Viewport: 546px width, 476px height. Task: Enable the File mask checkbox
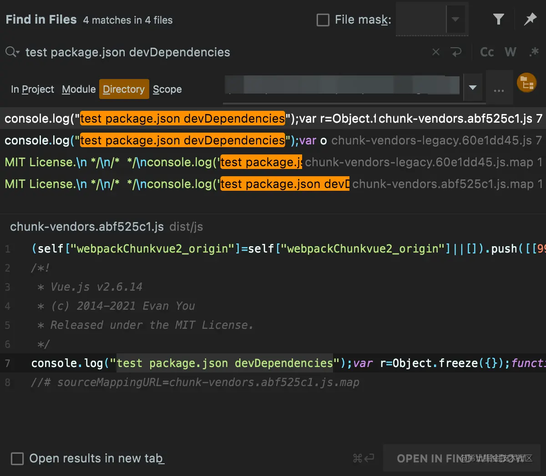(323, 20)
